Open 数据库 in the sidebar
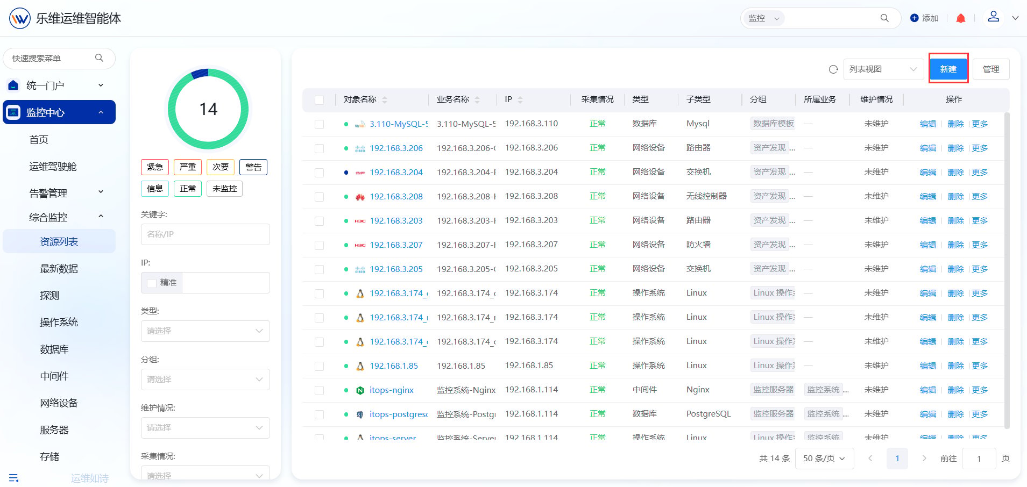Image resolution: width=1027 pixels, height=487 pixels. point(54,349)
